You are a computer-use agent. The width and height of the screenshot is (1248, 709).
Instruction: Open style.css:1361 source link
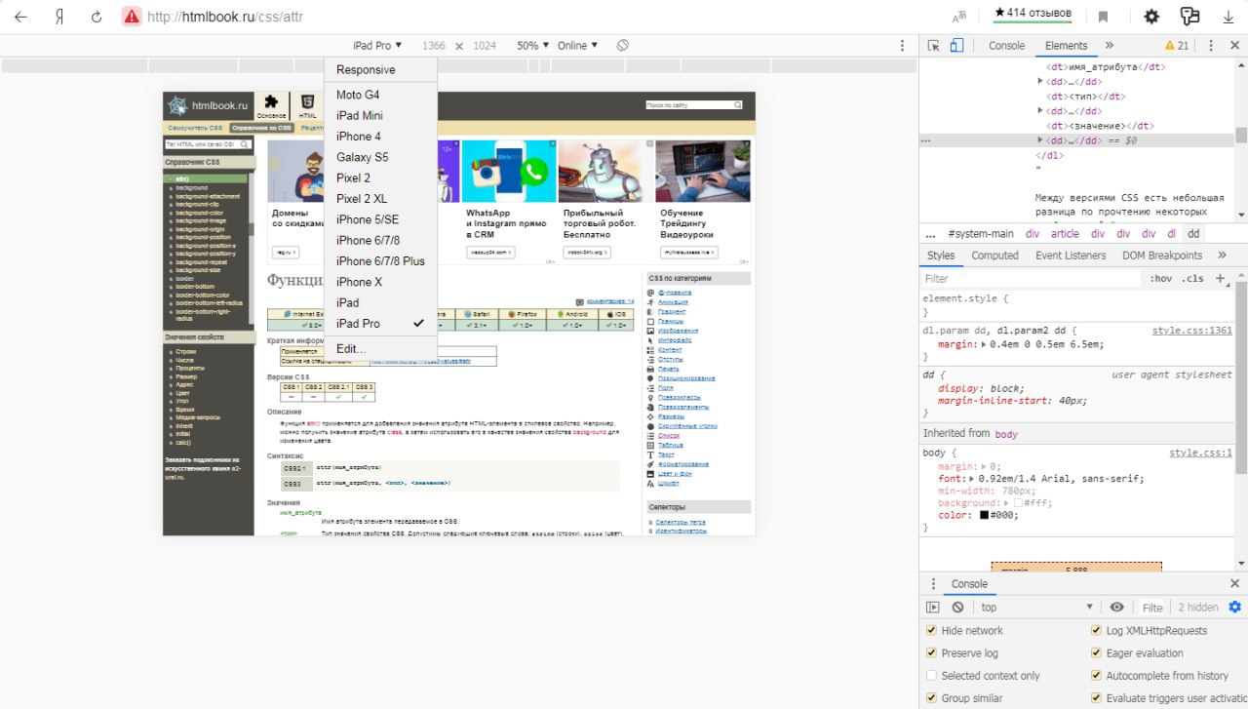coord(1191,331)
